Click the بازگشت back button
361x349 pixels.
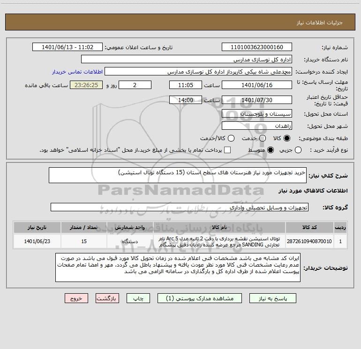(107, 298)
